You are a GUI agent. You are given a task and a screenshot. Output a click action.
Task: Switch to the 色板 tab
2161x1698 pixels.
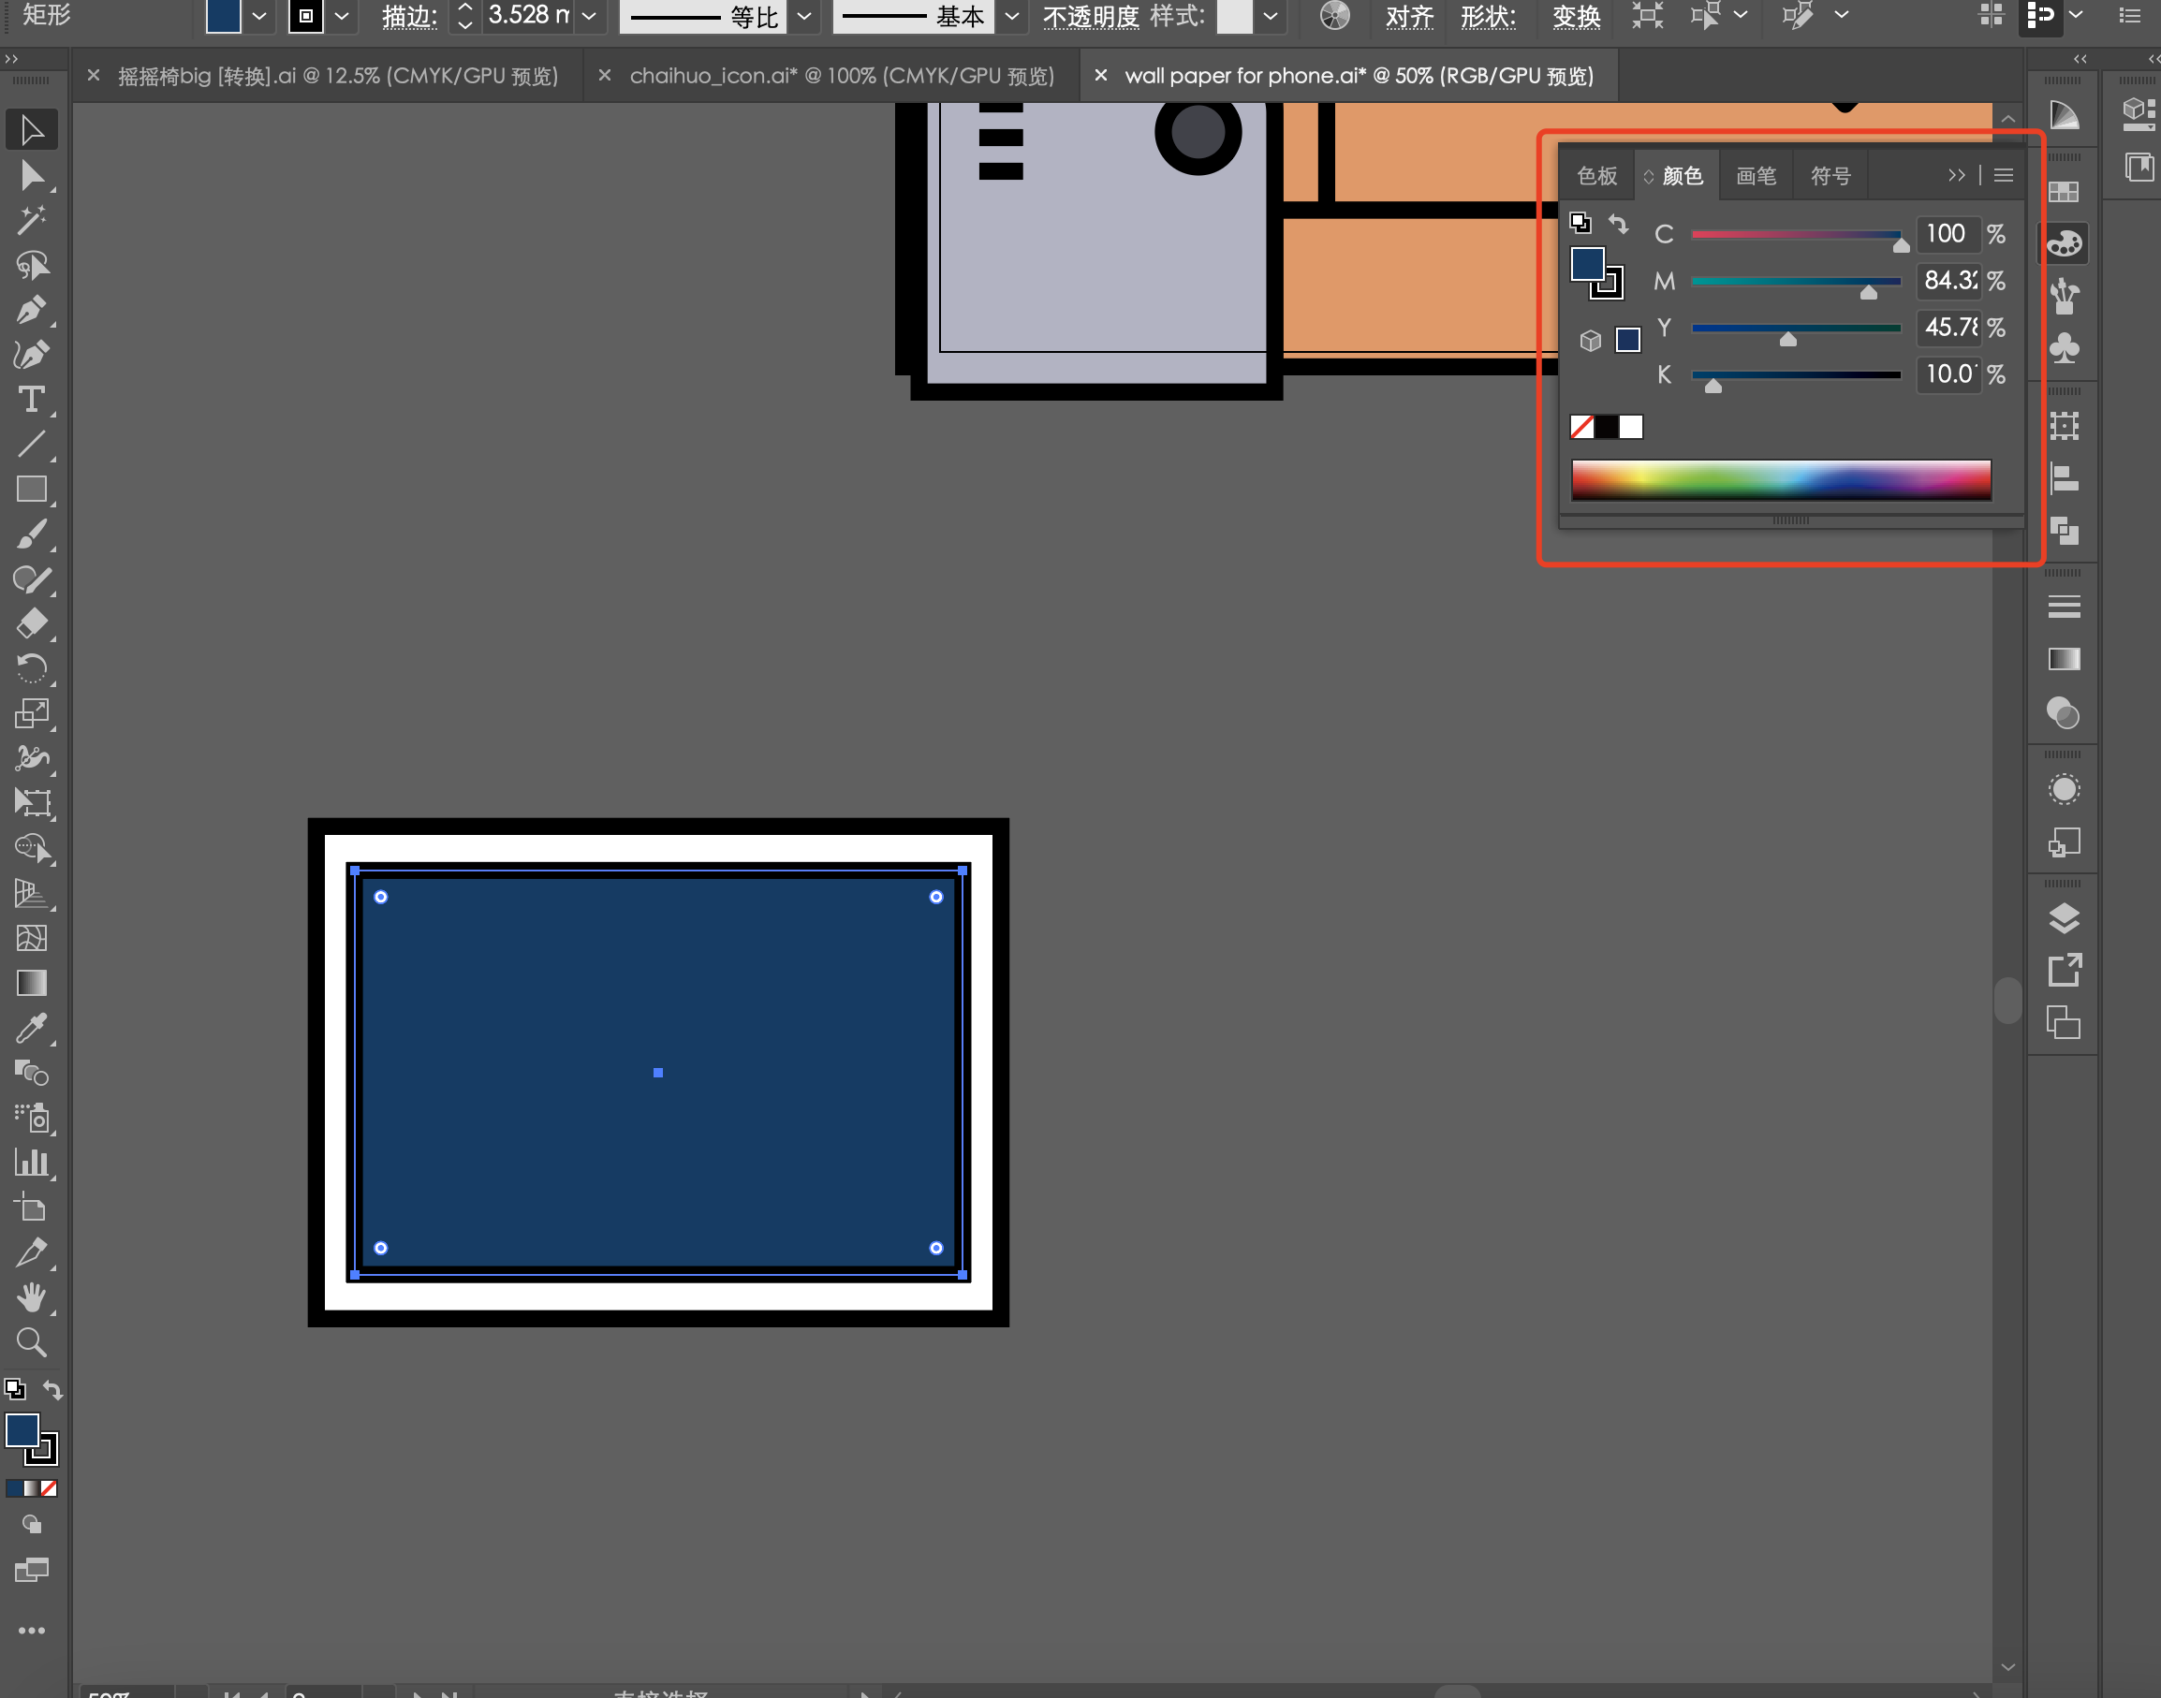[x=1597, y=176]
